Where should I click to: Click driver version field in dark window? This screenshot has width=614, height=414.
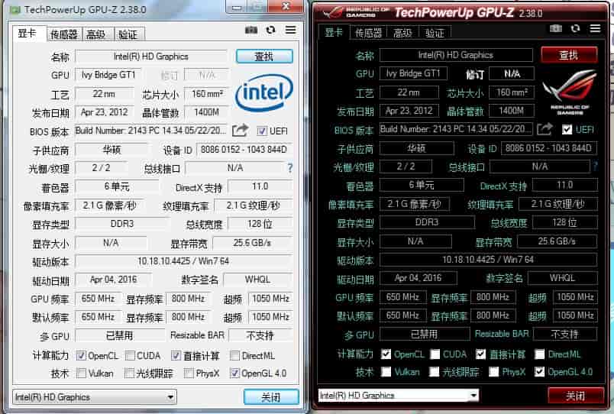[x=488, y=259]
